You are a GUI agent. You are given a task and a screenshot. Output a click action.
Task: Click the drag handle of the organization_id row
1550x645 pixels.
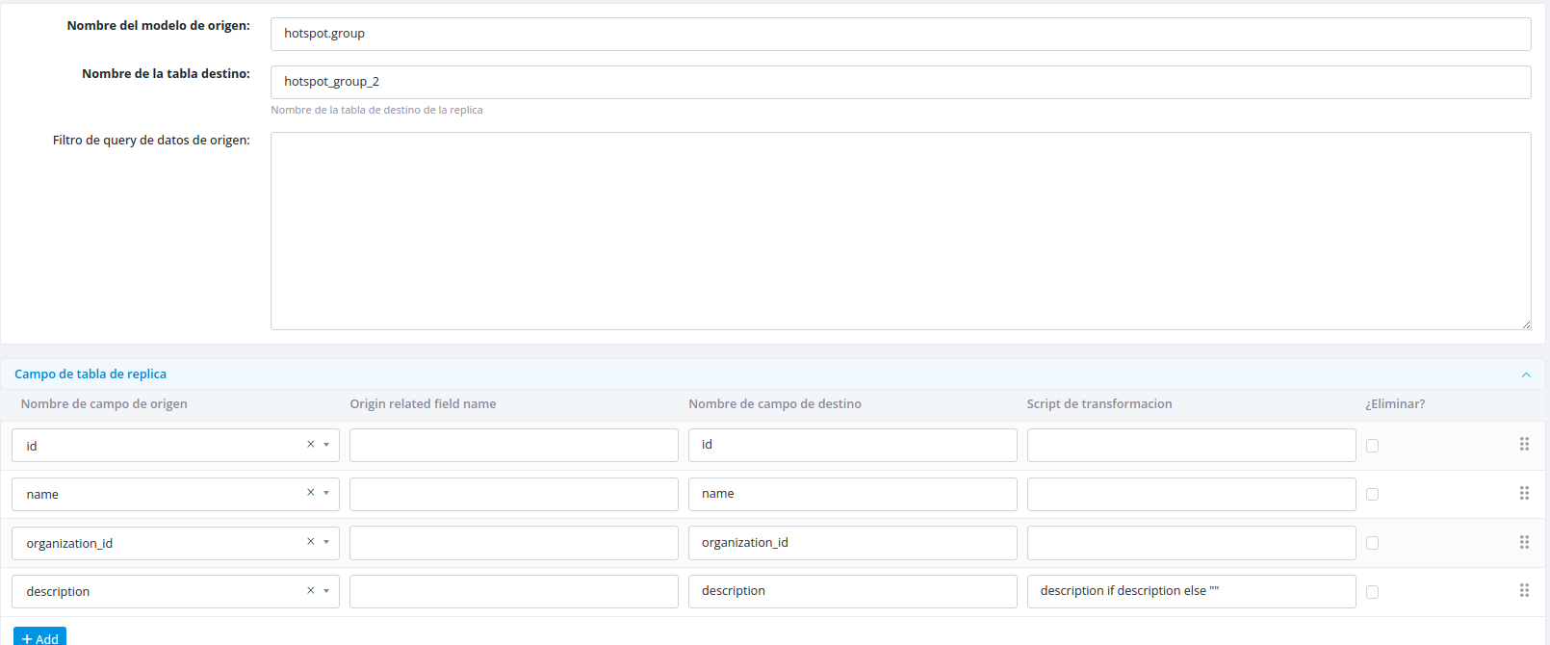pyautogui.click(x=1524, y=542)
